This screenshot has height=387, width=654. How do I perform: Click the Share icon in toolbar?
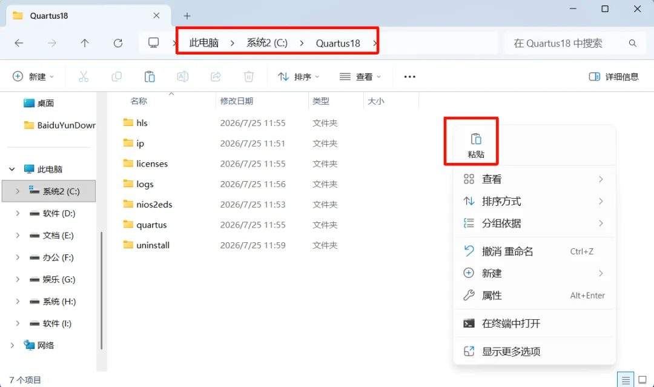pos(216,76)
